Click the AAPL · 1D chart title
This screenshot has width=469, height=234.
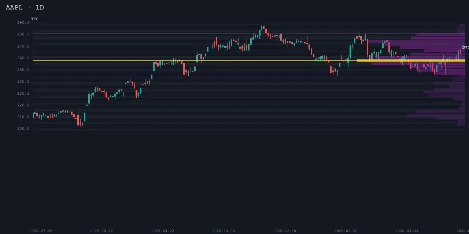click(25, 7)
